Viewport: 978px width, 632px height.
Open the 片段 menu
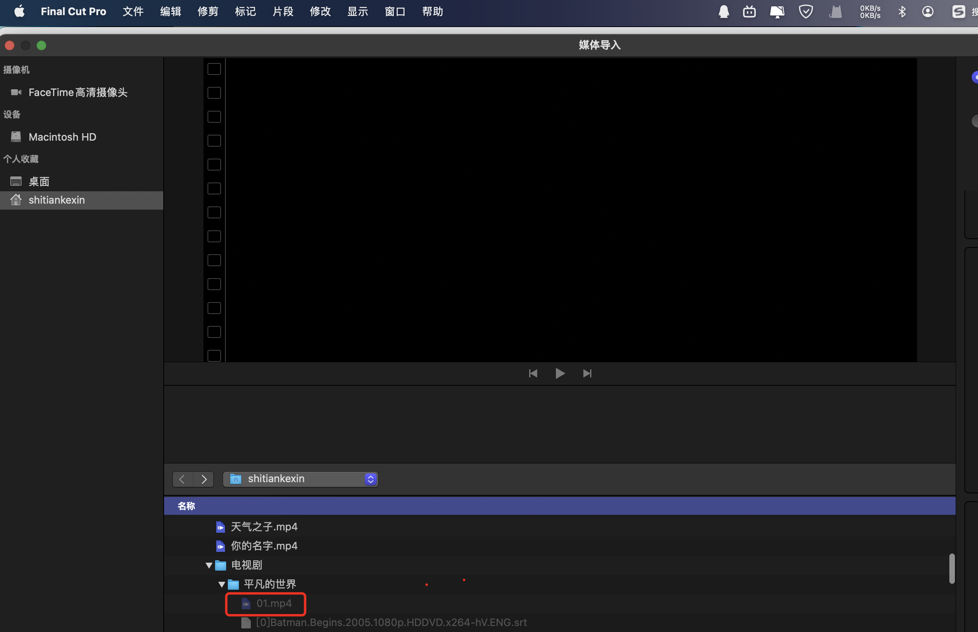point(283,12)
